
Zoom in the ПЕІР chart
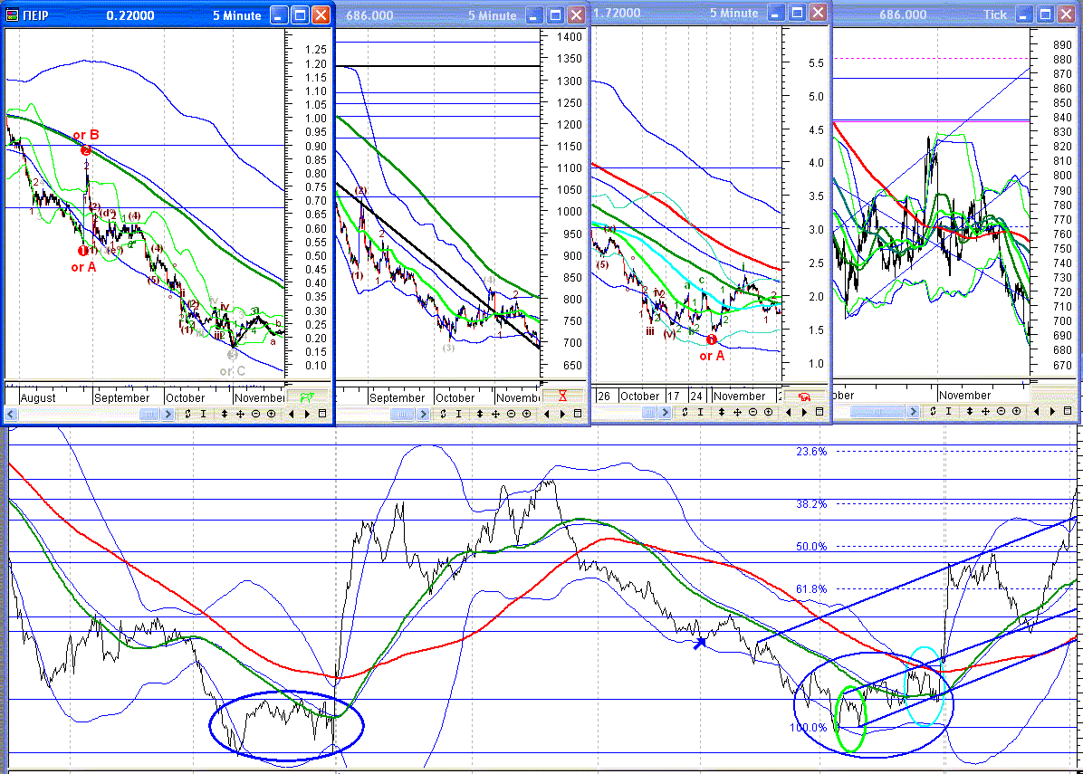272,414
